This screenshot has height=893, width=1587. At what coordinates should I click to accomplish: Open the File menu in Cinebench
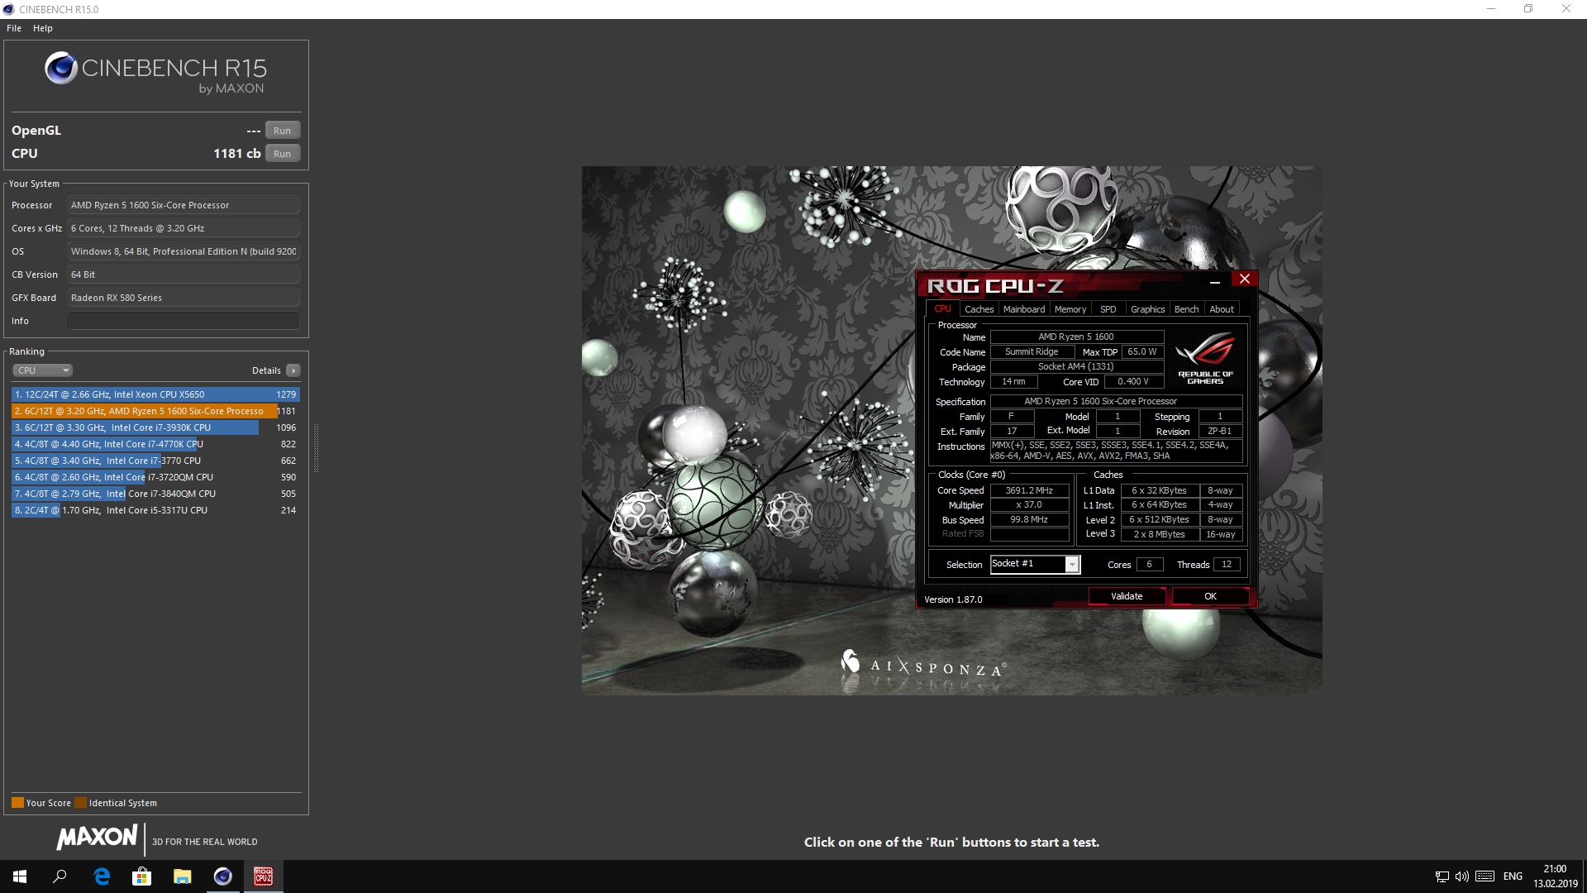tap(13, 27)
